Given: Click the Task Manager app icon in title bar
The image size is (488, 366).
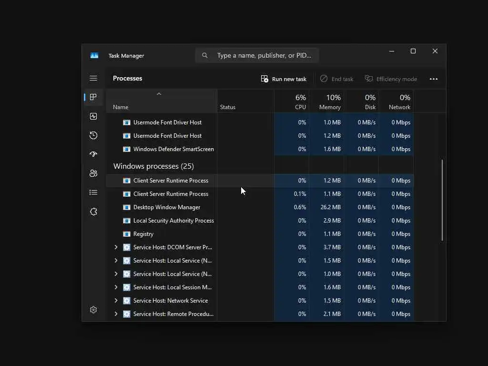Looking at the screenshot, I should pyautogui.click(x=94, y=55).
